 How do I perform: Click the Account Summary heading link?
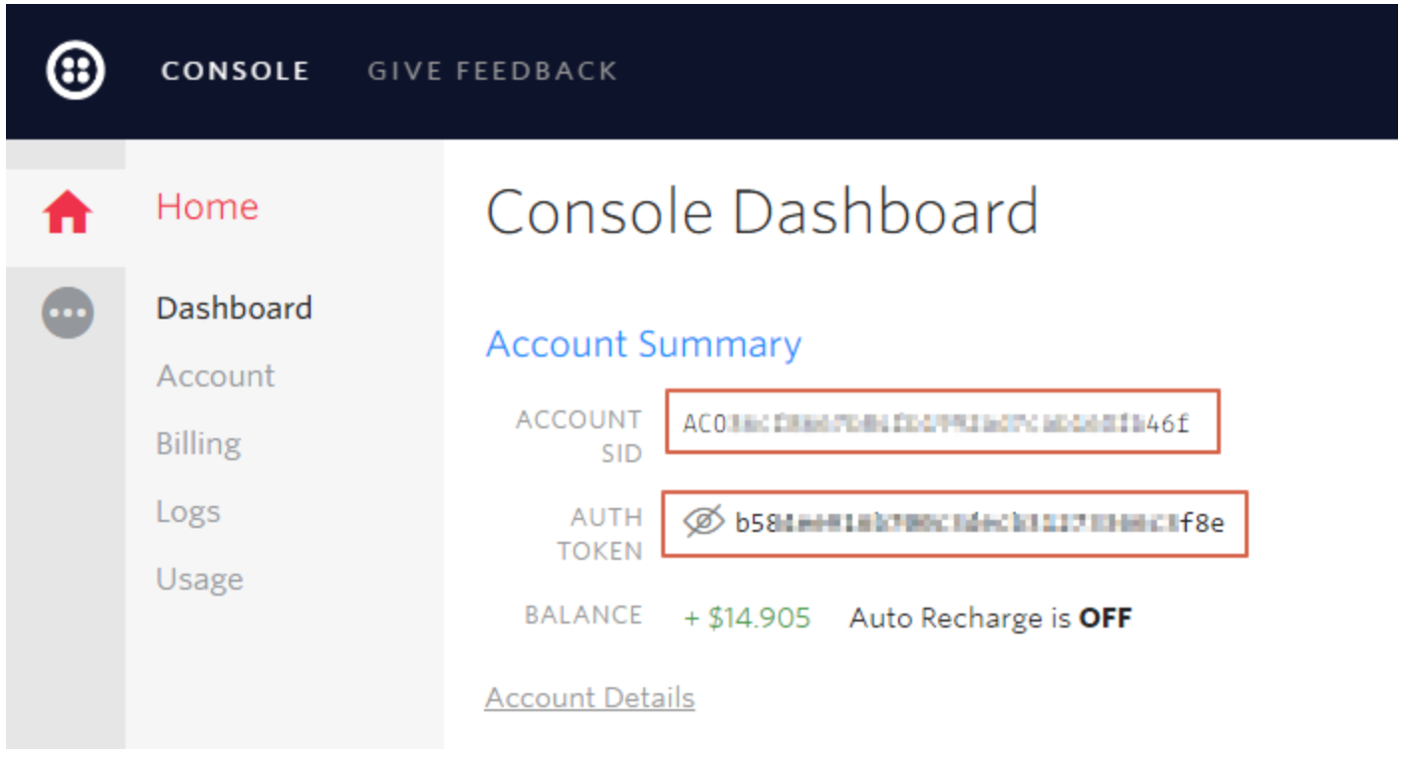pos(643,345)
